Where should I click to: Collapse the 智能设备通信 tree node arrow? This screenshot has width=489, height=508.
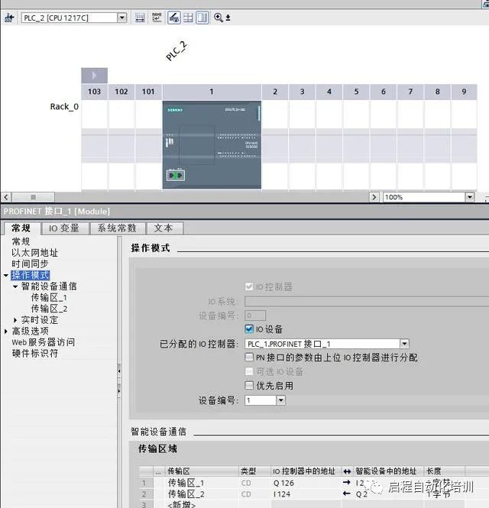[x=15, y=286]
